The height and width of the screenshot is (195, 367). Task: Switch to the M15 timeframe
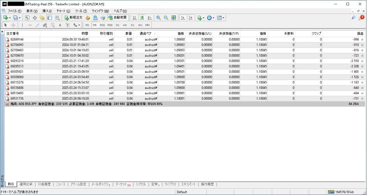102,25
